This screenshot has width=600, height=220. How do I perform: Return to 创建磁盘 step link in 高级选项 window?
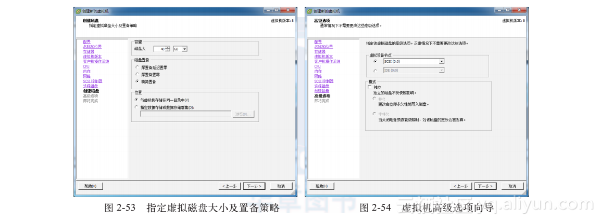point(321,91)
